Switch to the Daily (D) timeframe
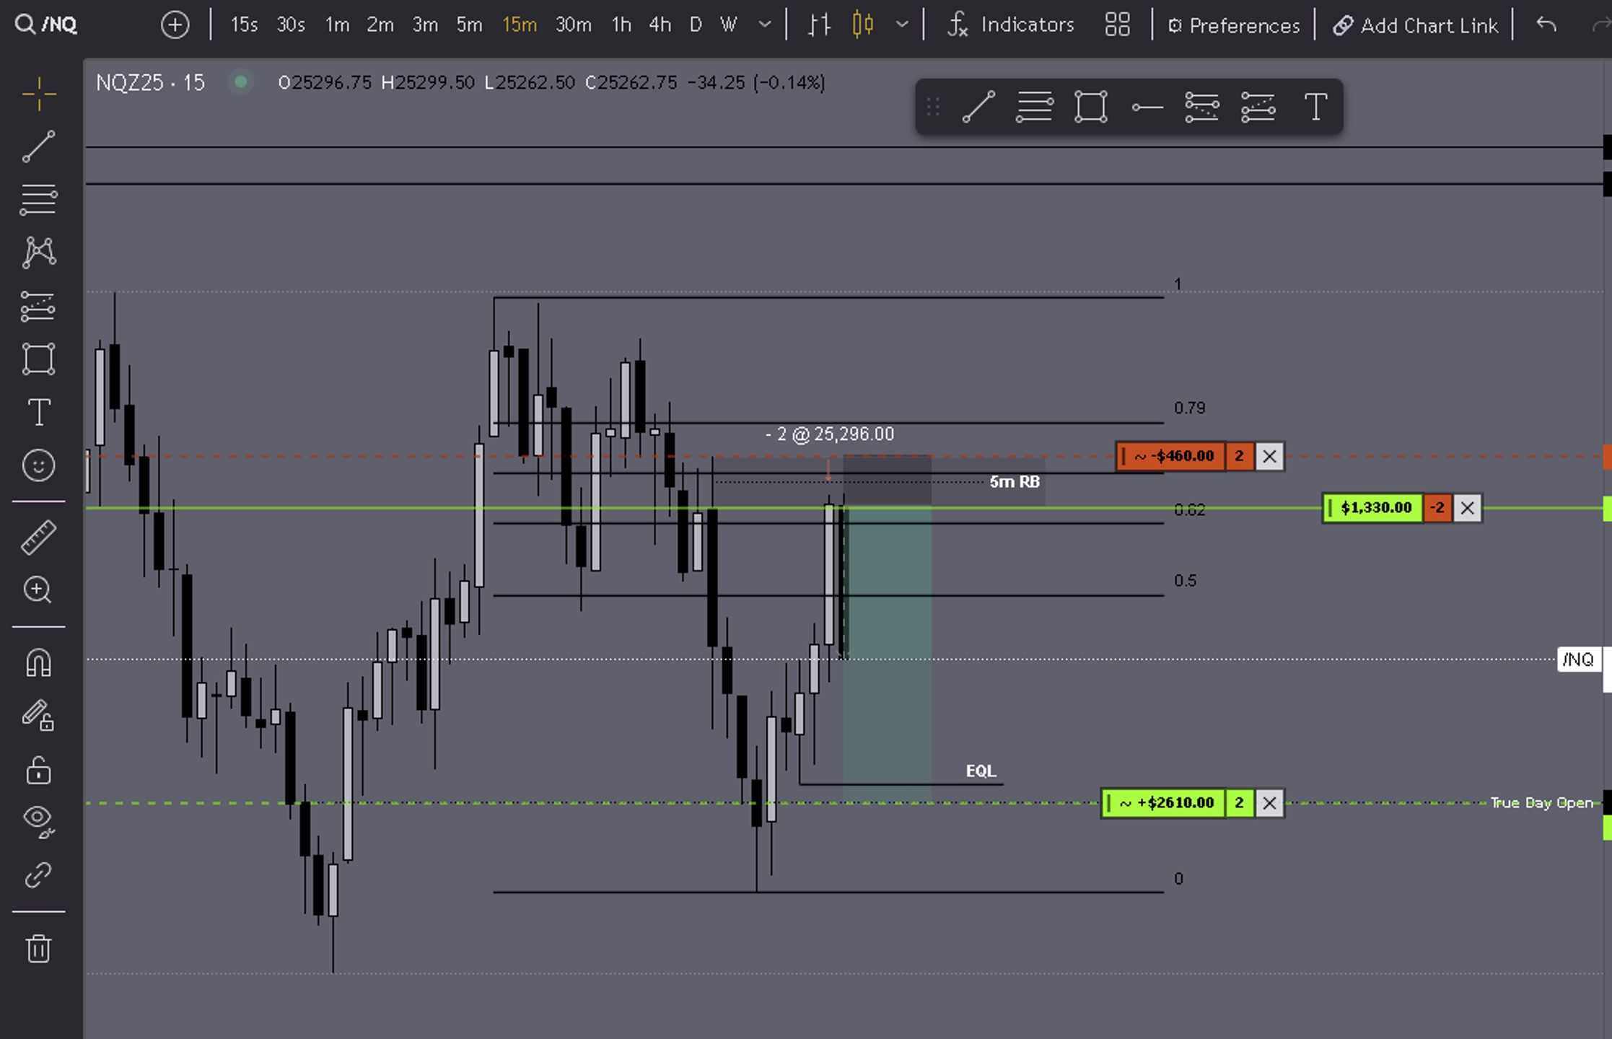Viewport: 1612px width, 1039px height. (x=696, y=25)
